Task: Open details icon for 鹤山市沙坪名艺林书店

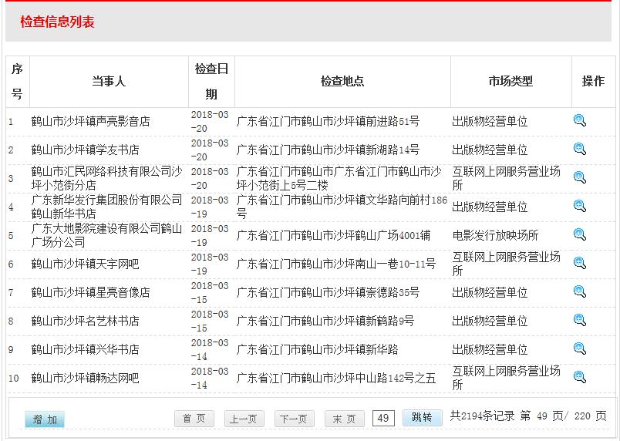Action: click(580, 320)
